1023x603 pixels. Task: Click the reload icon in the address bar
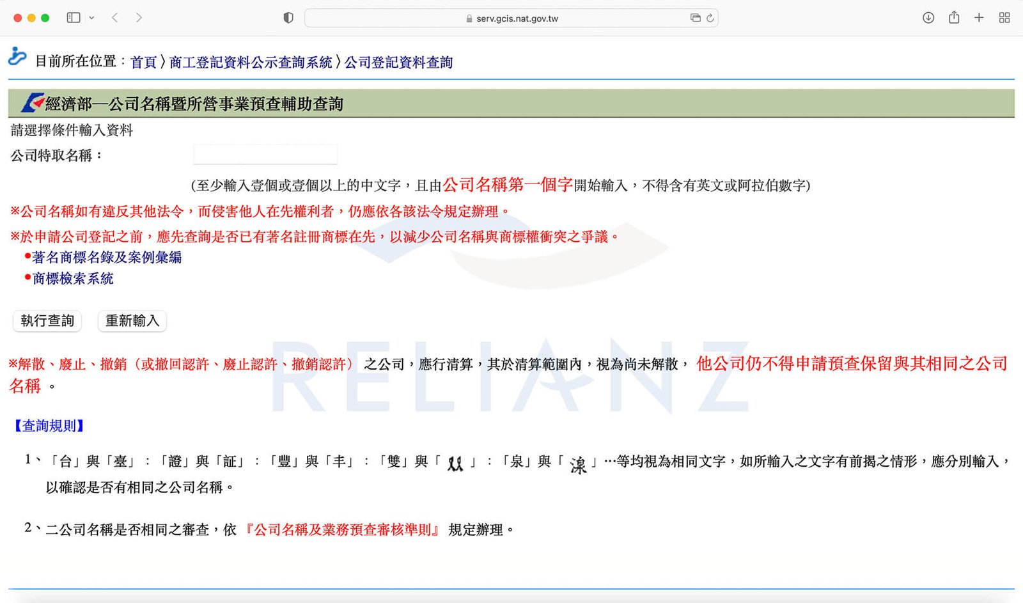[x=710, y=18]
